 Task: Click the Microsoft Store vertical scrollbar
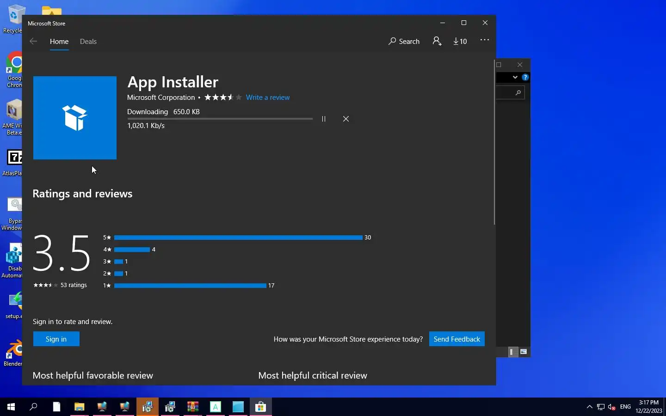point(494,142)
